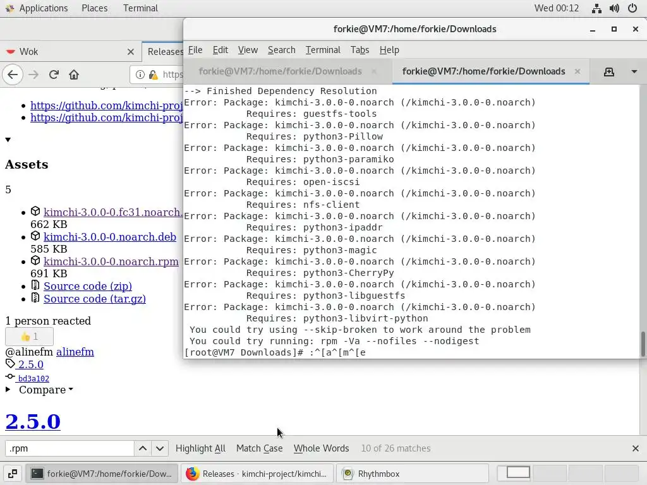Open network status icon in top panel
Image resolution: width=647 pixels, height=485 pixels.
(596, 8)
